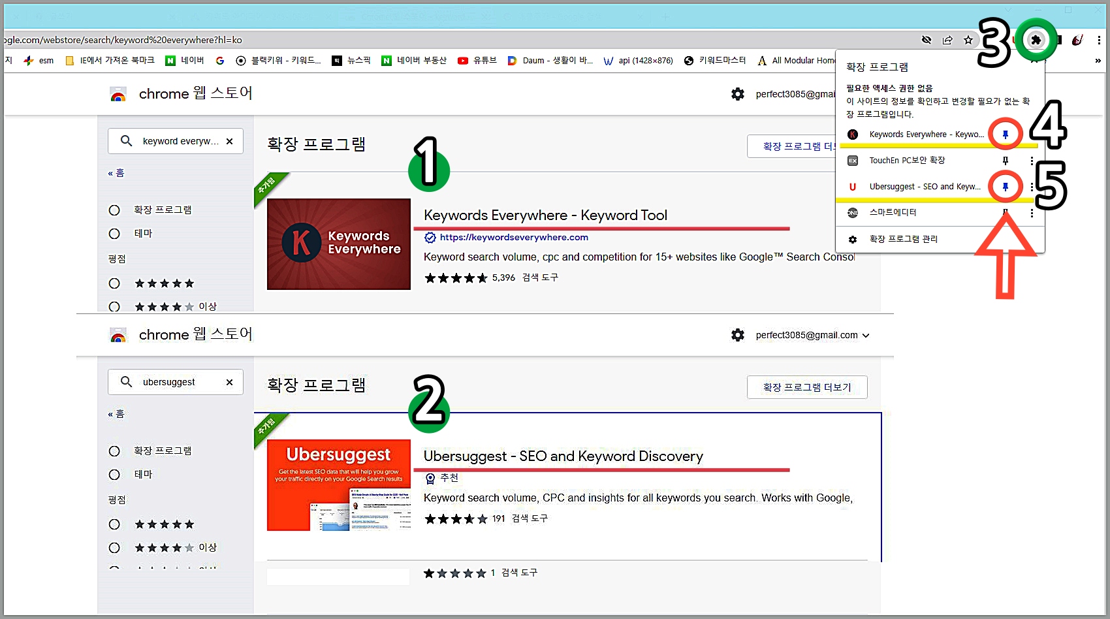The image size is (1110, 619).
Task: Click the 191 rating count
Action: (499, 518)
